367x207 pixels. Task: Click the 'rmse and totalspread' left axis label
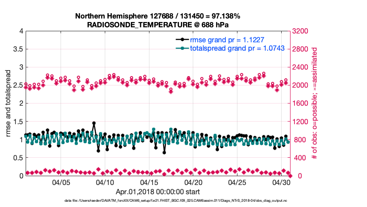coord(9,103)
